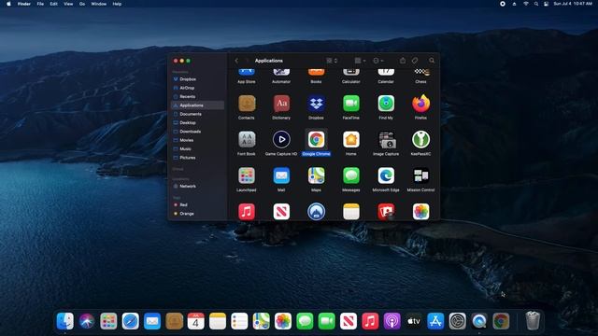
Task: Select the Dropbox app in Applications grid
Action: [316, 104]
